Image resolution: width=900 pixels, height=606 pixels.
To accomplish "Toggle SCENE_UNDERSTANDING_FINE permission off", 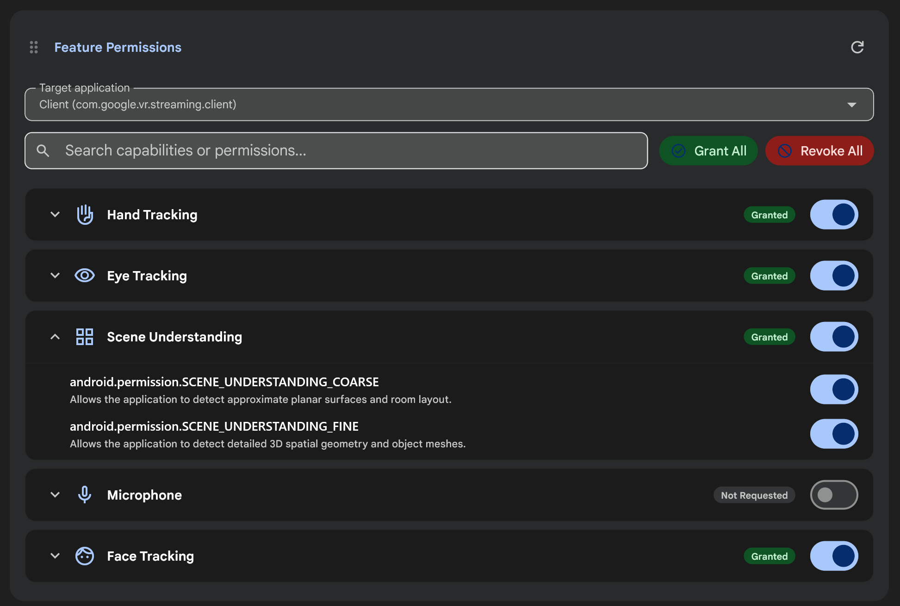I will pos(834,434).
